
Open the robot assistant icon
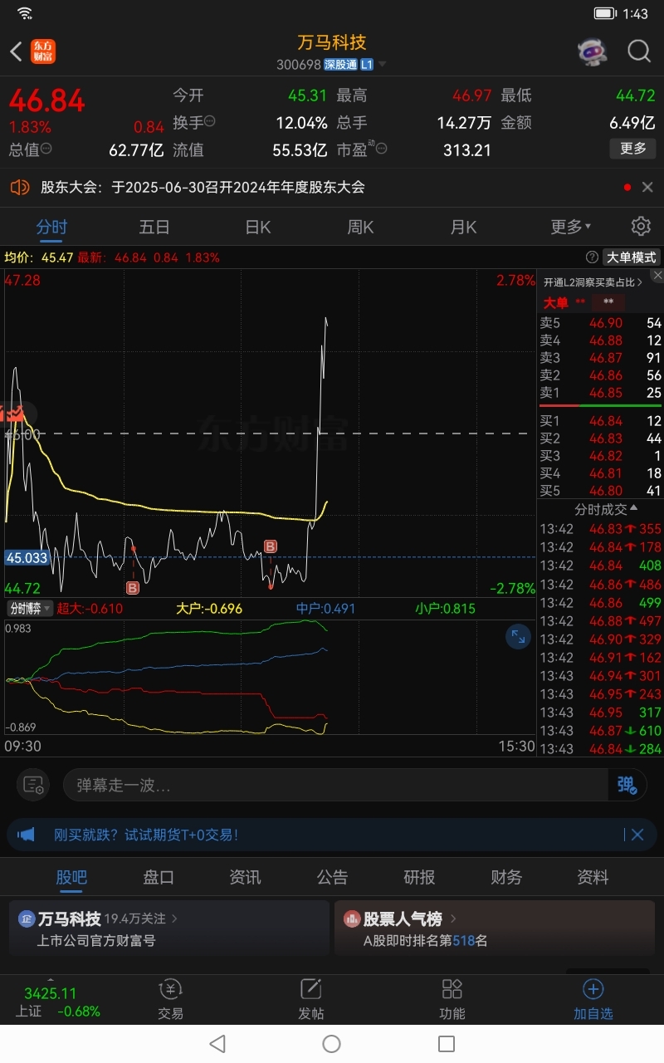pyautogui.click(x=592, y=51)
